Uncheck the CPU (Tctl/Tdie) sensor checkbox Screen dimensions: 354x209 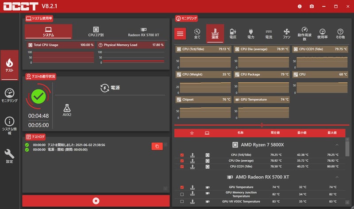(182, 155)
